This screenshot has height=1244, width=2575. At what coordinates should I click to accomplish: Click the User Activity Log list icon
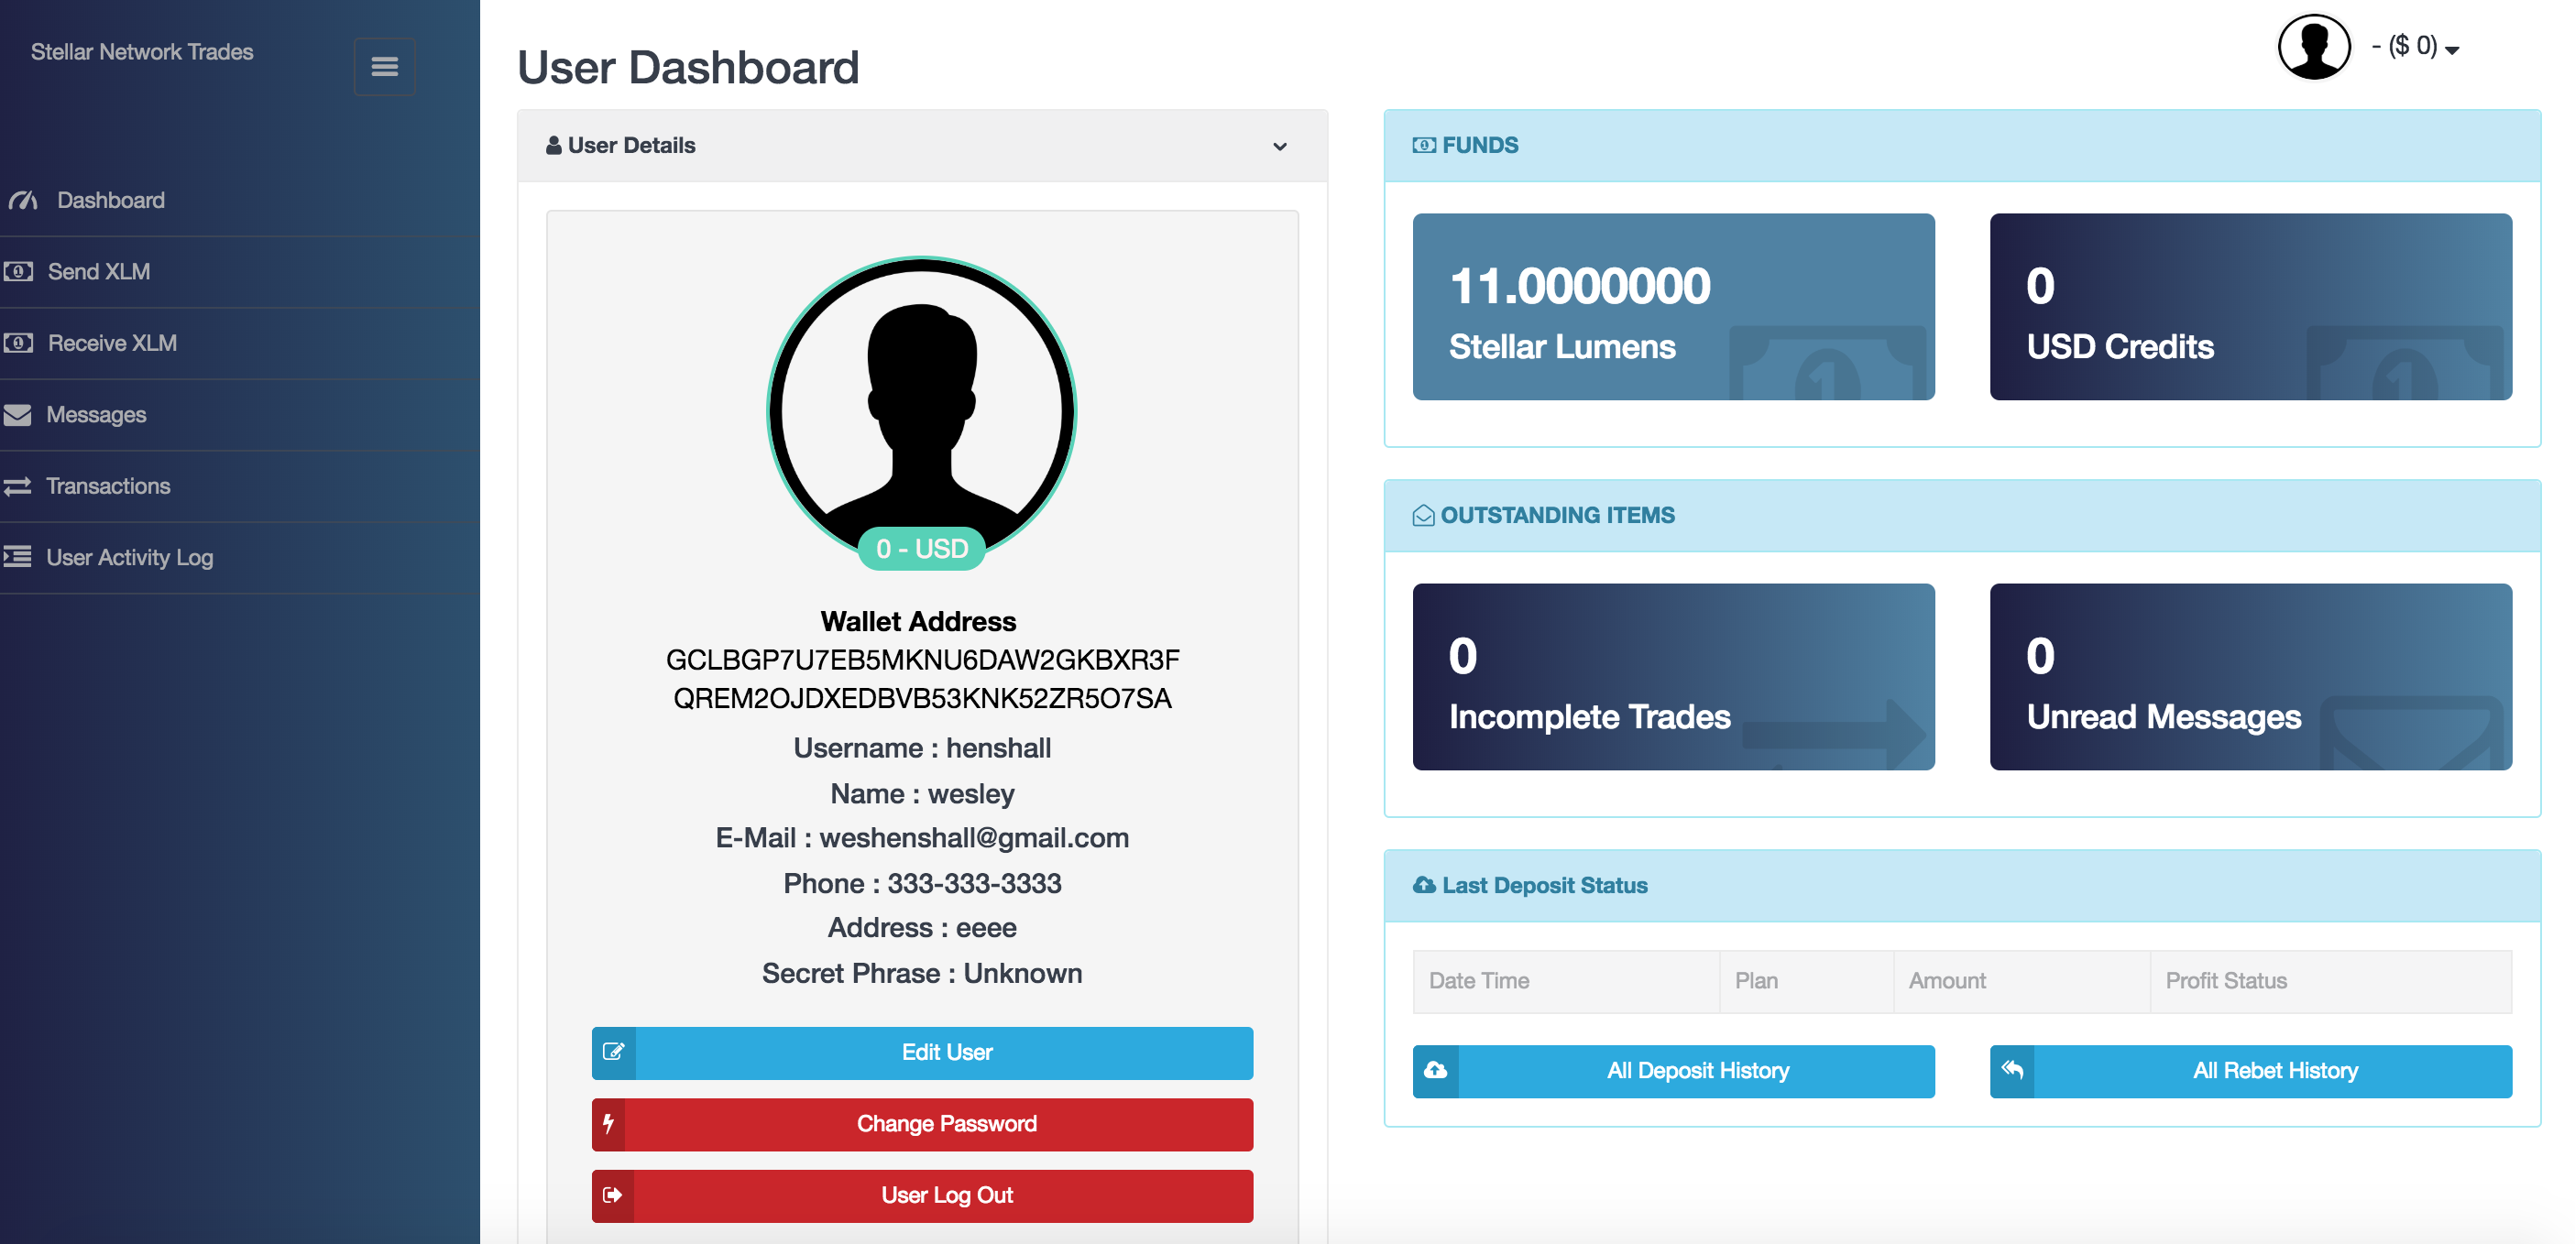coord(18,558)
